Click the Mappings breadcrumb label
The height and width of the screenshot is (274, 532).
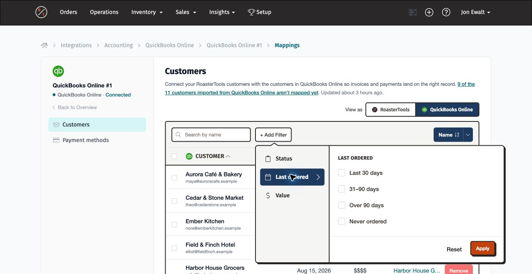287,45
